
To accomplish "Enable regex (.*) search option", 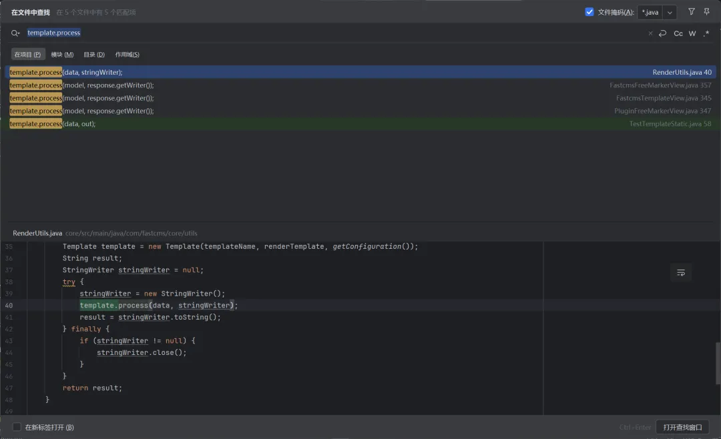I will [706, 33].
